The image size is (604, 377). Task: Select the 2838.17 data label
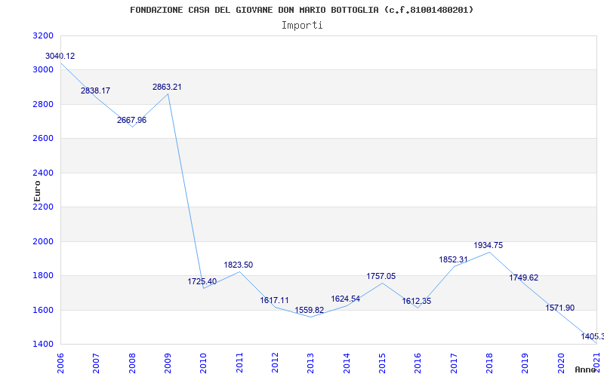coord(96,90)
